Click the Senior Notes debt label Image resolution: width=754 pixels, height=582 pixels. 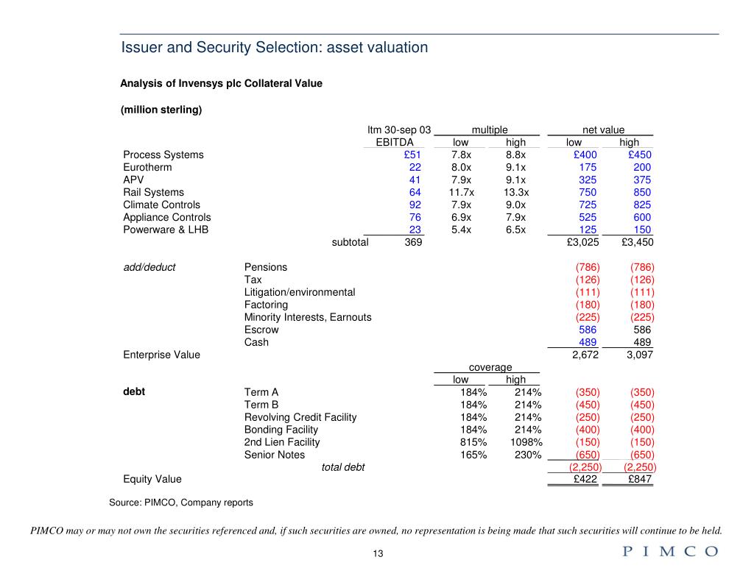[x=275, y=455]
